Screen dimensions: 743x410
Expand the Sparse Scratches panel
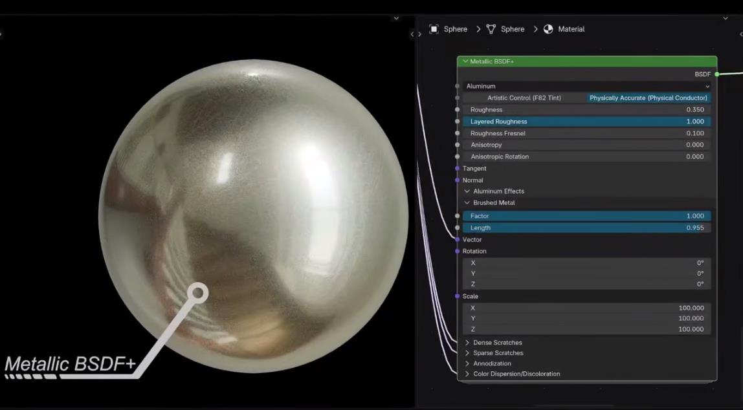[467, 353]
